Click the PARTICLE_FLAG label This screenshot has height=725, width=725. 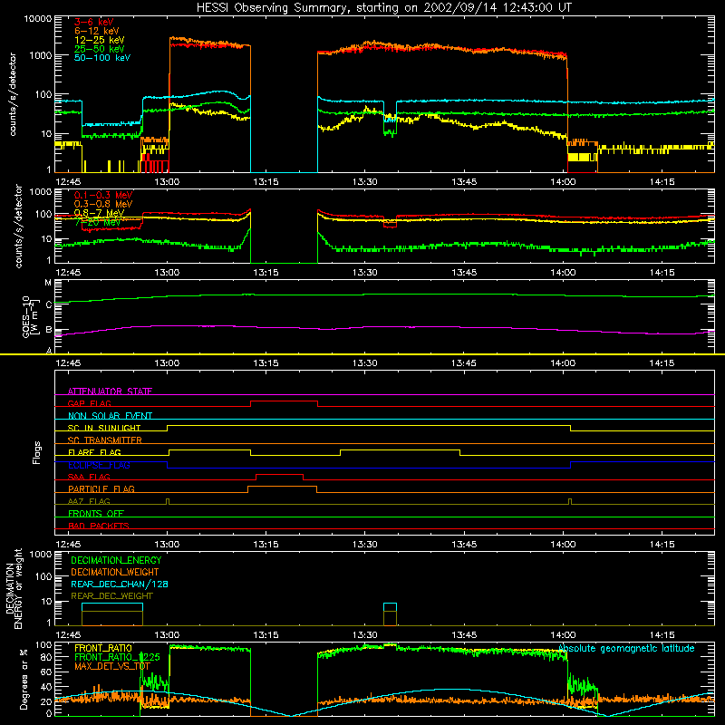(x=101, y=488)
